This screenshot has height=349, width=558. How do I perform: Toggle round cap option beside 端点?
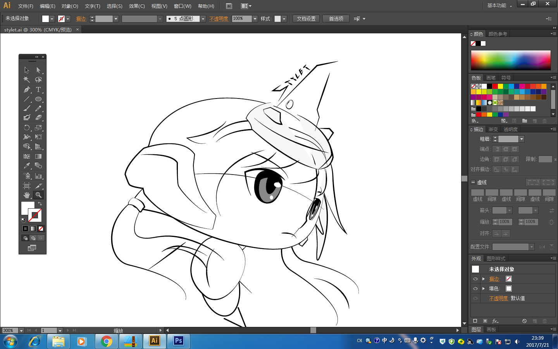506,149
